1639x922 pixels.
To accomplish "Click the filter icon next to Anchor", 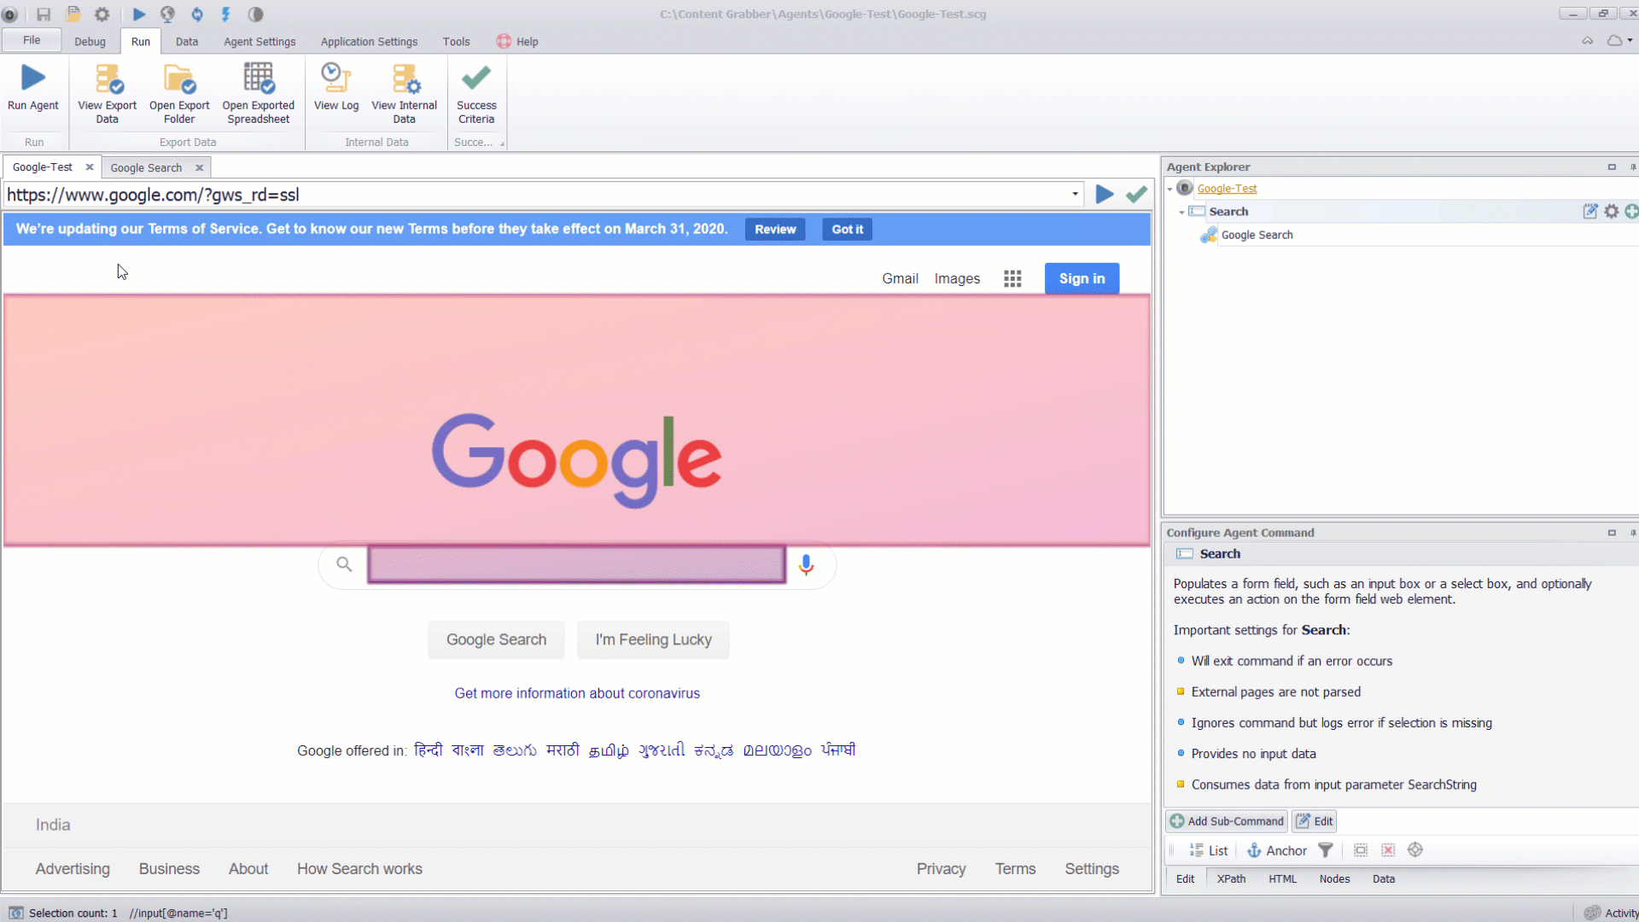I will [x=1326, y=850].
